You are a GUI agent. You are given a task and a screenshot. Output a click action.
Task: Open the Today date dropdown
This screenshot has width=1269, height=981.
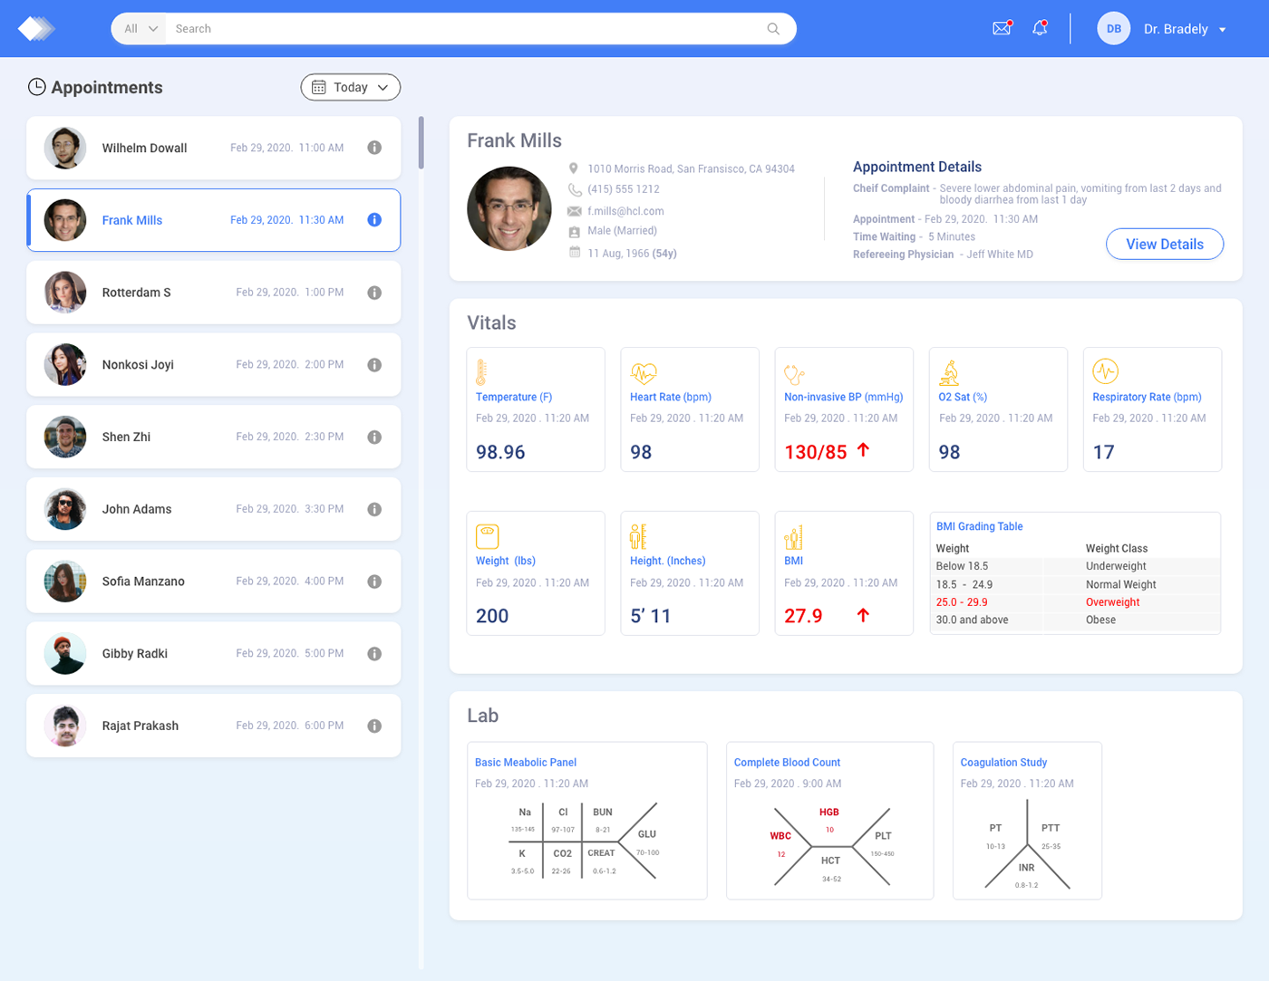(x=351, y=87)
